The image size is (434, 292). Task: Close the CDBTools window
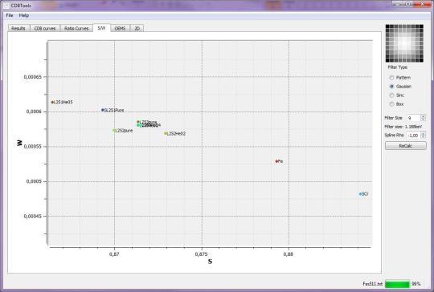click(422, 4)
